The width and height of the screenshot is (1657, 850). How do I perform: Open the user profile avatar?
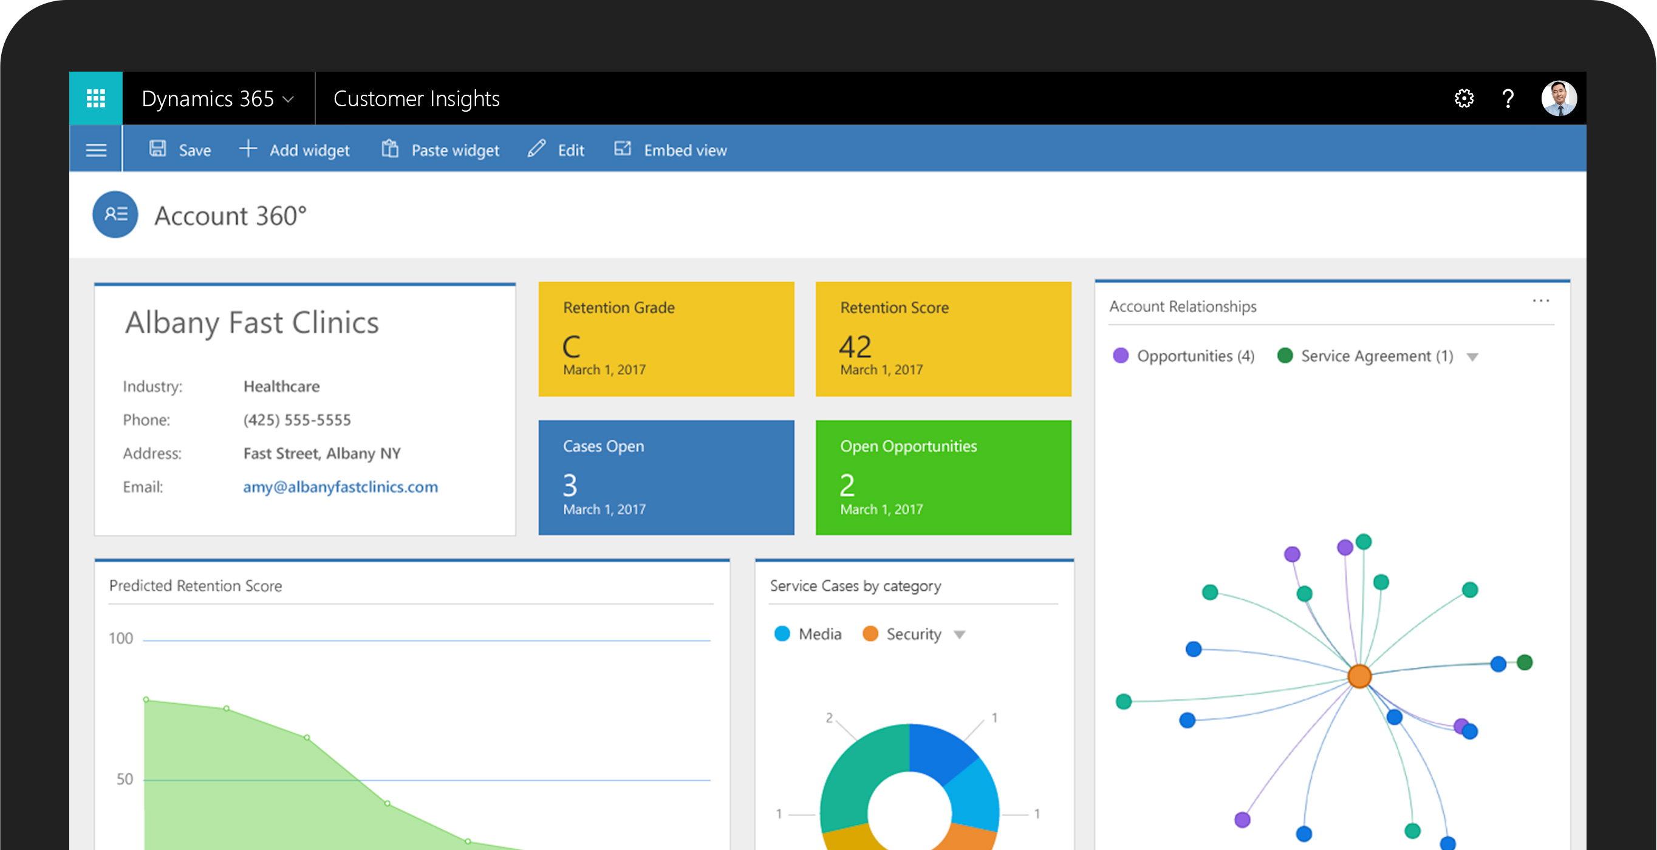tap(1559, 98)
